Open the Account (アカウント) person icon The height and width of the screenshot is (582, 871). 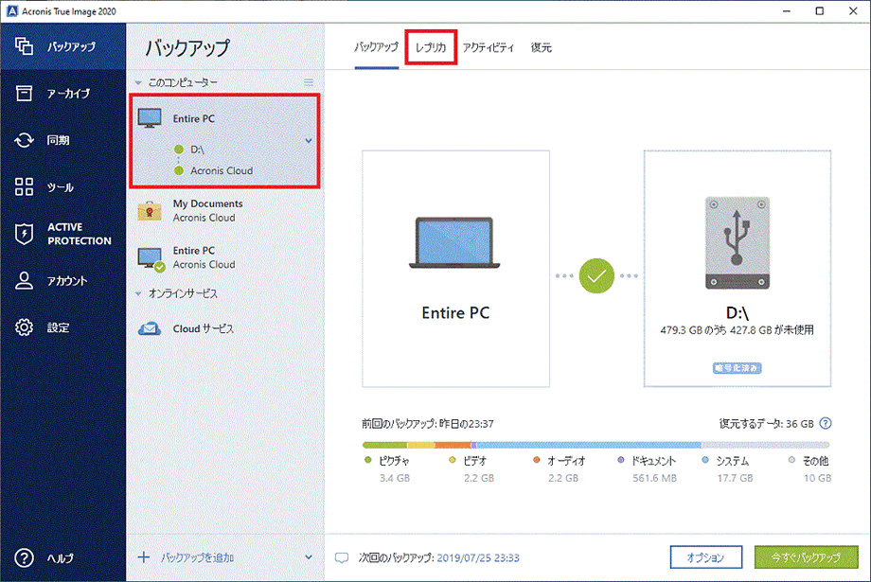pyautogui.click(x=24, y=280)
